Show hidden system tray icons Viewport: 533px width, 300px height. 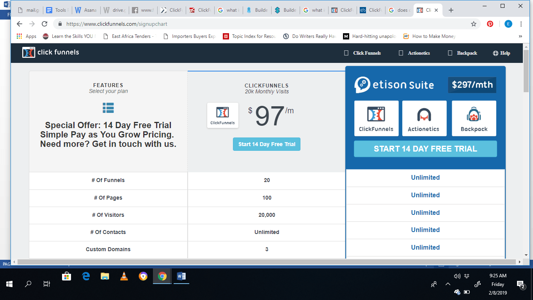coord(448,284)
